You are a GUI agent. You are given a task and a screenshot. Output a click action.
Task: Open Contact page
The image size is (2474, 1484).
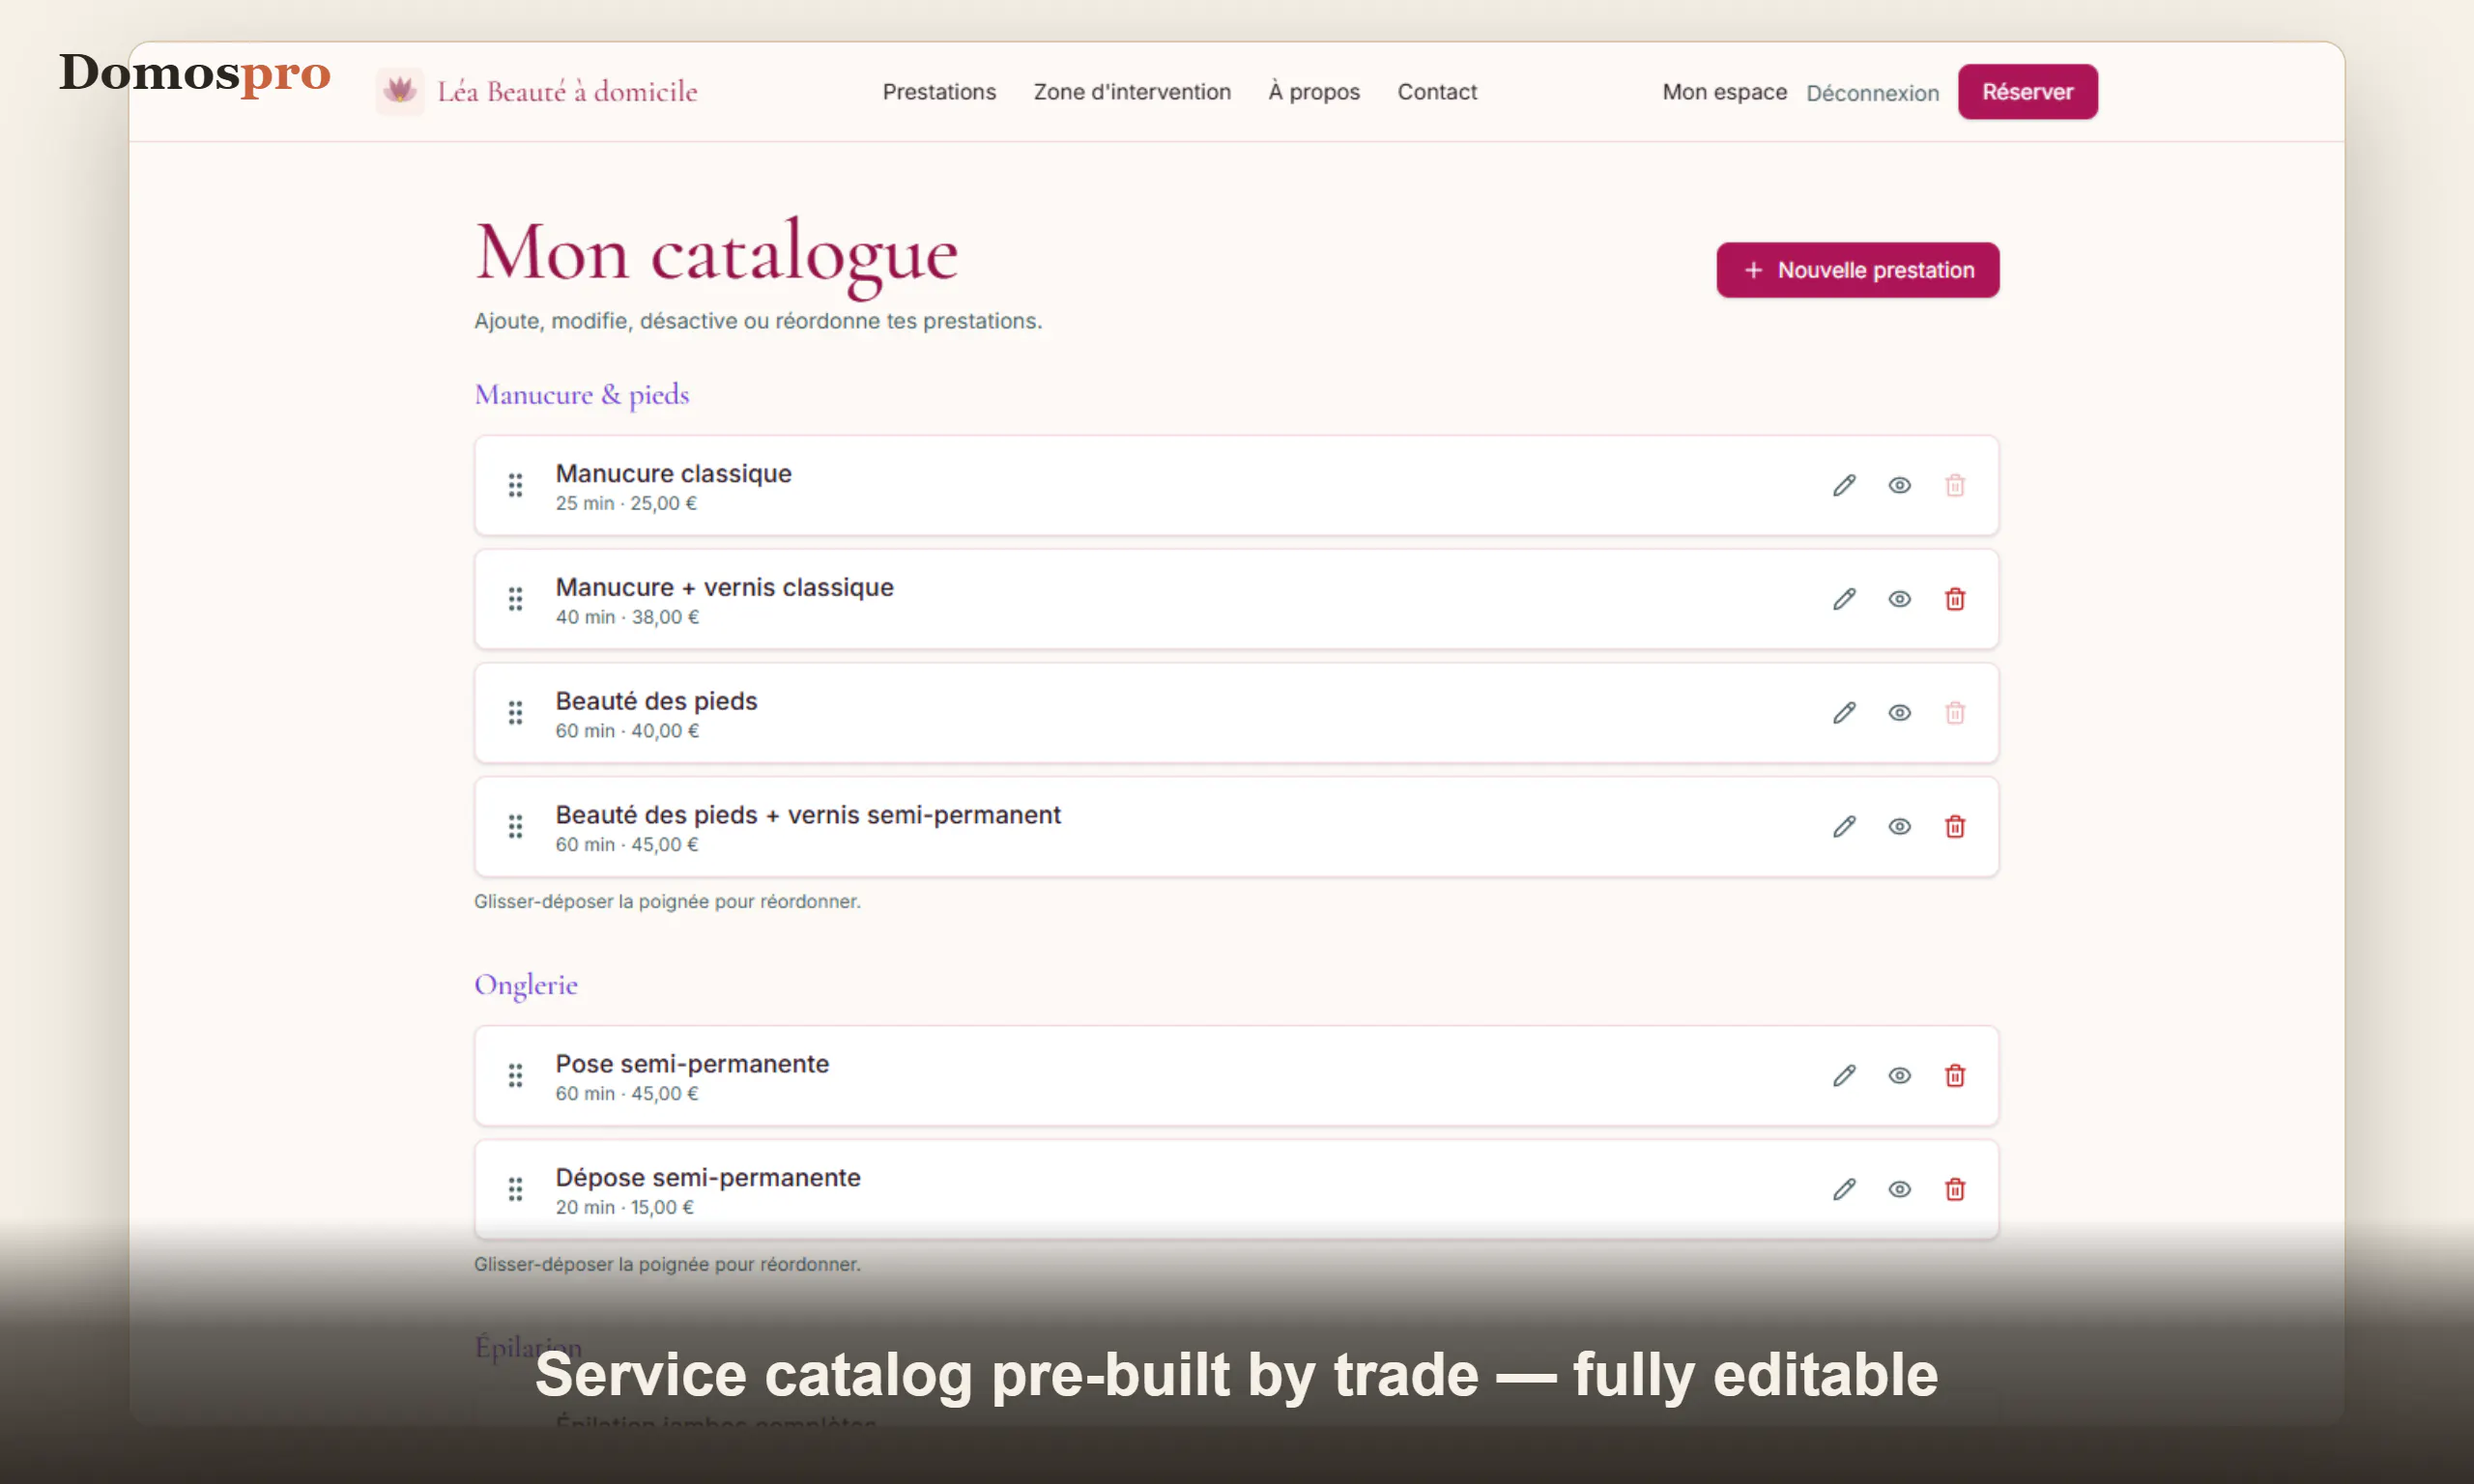pyautogui.click(x=1437, y=92)
